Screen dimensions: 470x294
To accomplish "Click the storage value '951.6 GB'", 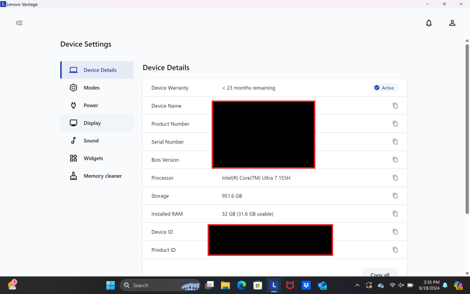I will 232,196.
